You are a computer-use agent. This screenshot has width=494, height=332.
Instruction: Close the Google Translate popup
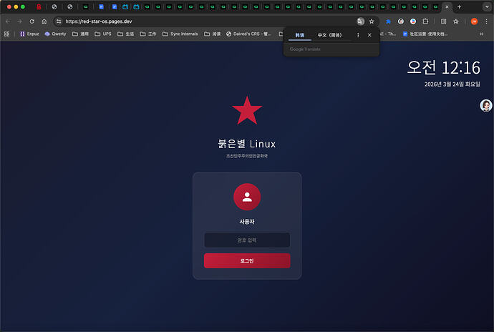point(369,35)
